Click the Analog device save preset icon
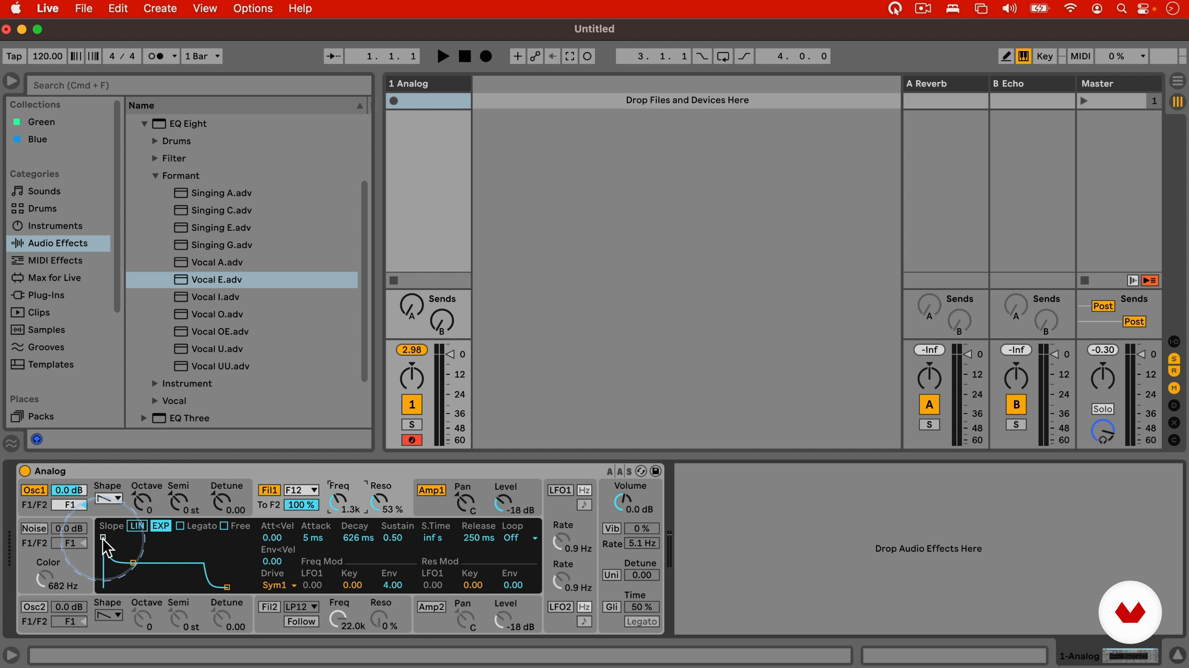The width and height of the screenshot is (1189, 668). click(x=655, y=471)
